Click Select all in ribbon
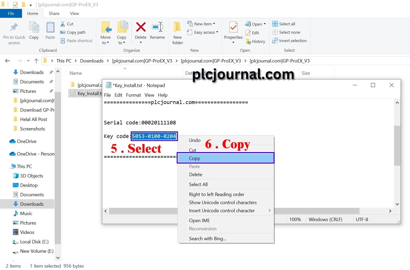 pos(284,24)
